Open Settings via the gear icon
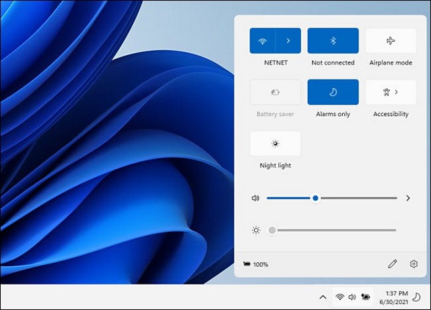 (x=413, y=264)
